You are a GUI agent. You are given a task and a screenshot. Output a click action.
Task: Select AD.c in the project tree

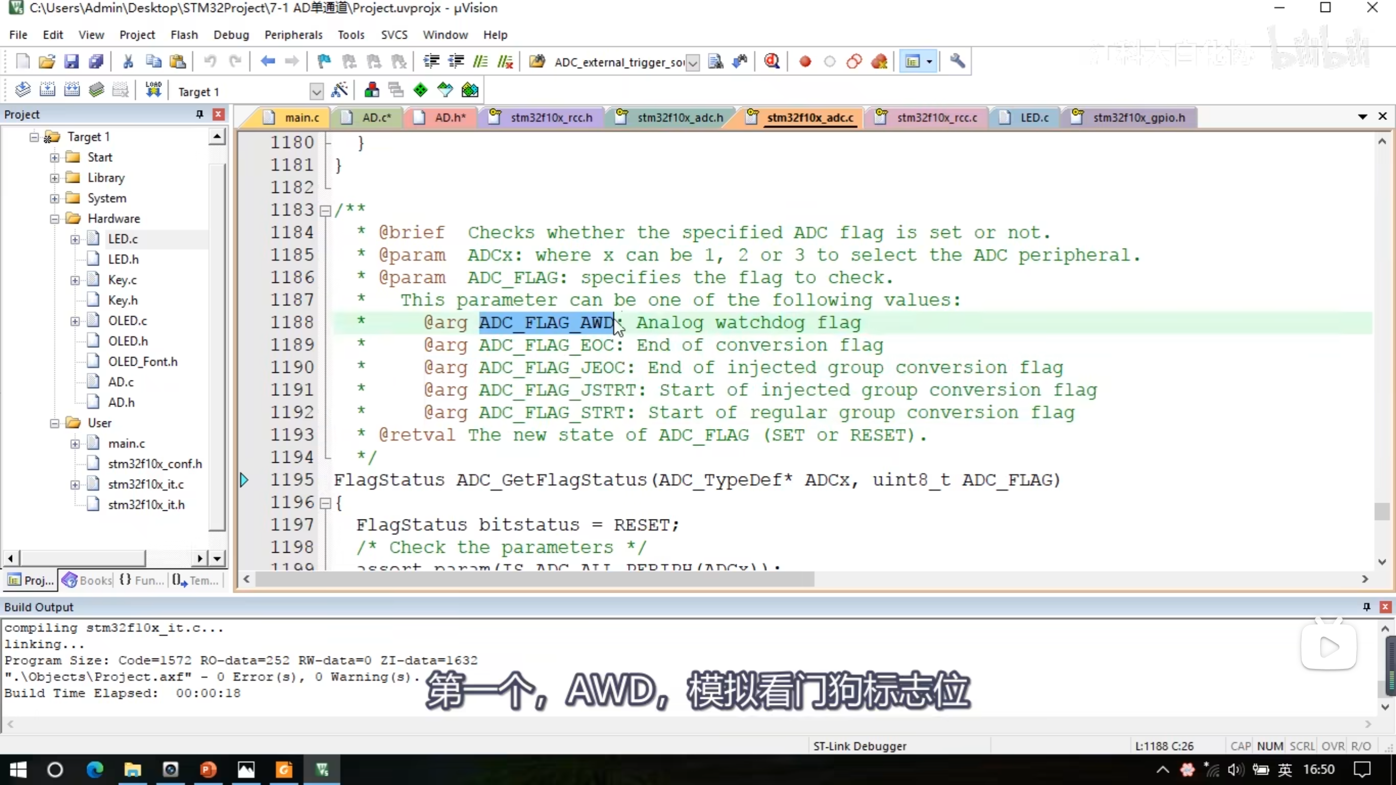(121, 382)
